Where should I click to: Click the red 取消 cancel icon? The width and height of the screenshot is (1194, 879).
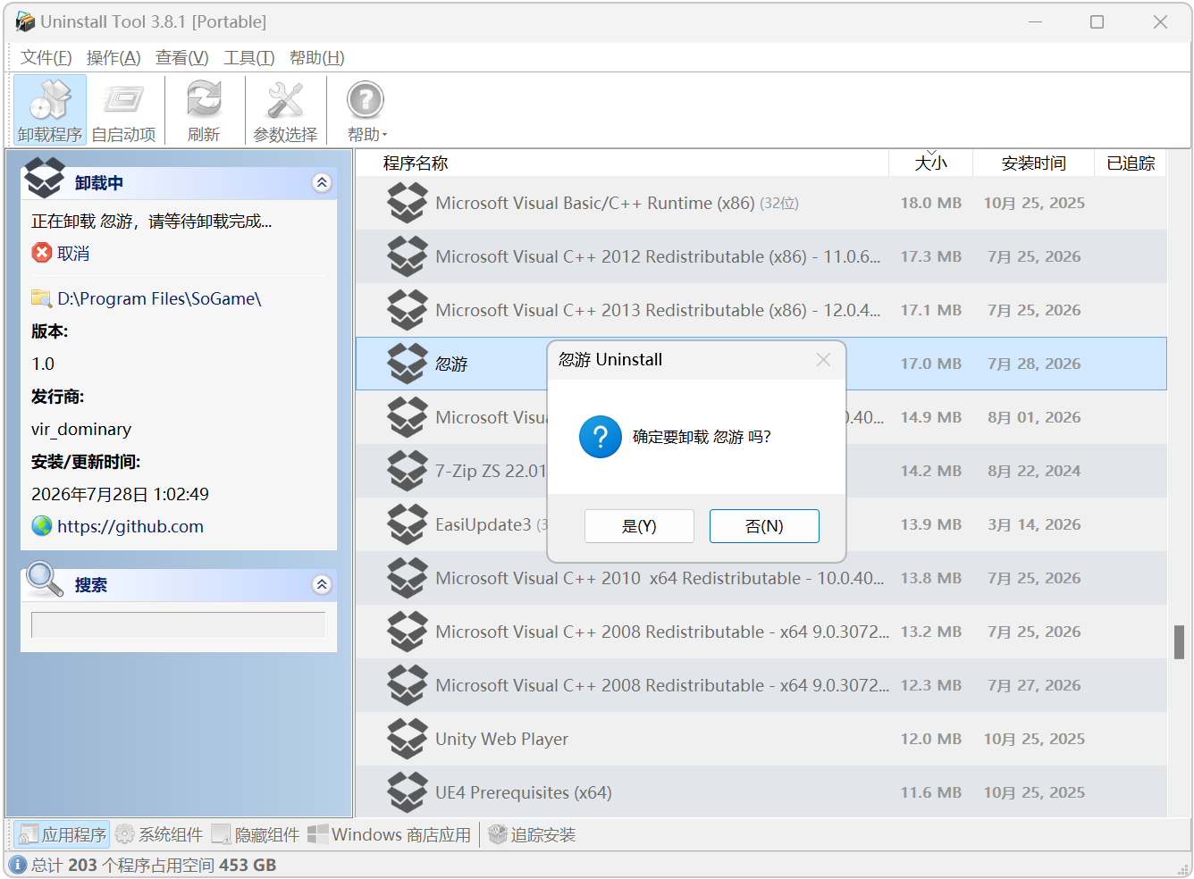click(x=42, y=253)
